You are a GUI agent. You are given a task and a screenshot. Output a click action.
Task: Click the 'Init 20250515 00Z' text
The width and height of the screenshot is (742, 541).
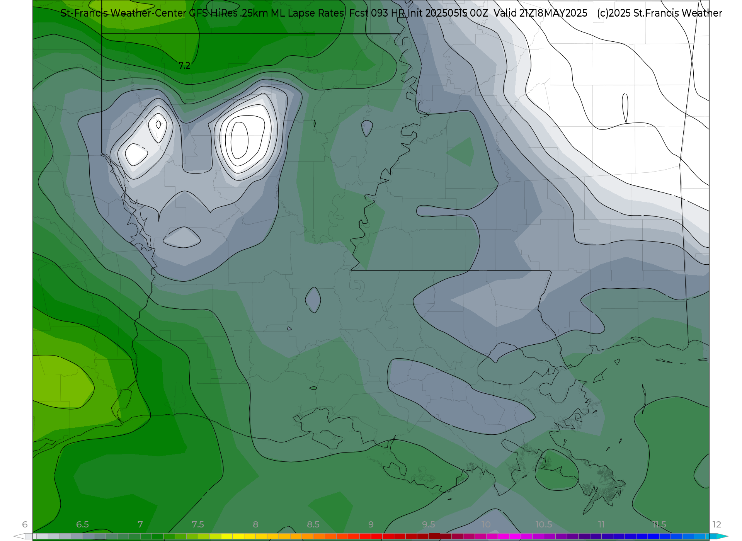(448, 13)
